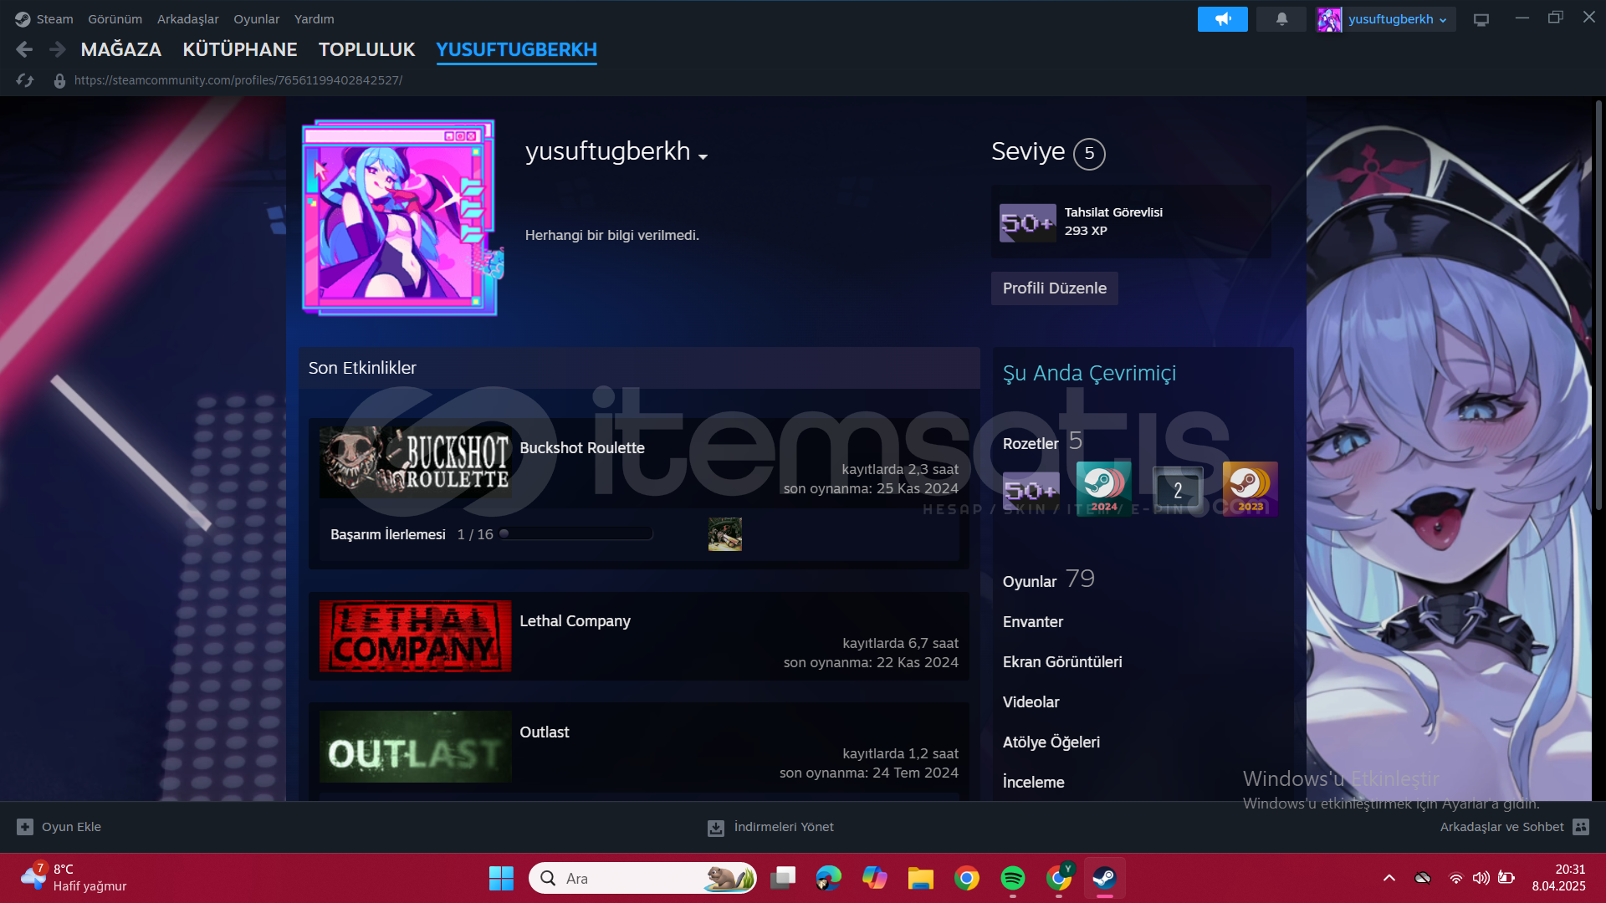Open the Envanter link
Screen dimensions: 1606x903
pos(1032,622)
